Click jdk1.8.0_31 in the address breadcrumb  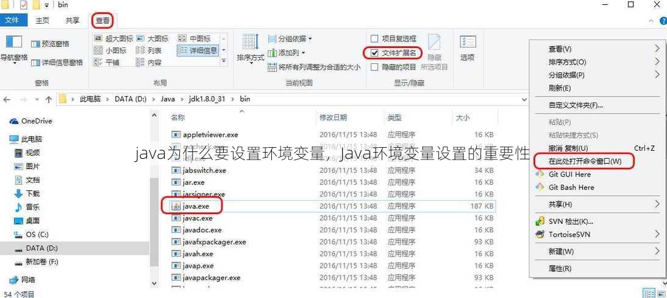207,99
